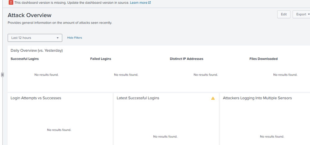This screenshot has height=145, width=310.
Task: Click the Files Downloaded heading
Action: (263, 59)
